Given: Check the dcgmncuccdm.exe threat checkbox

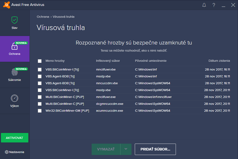Looking at the screenshot, I should click(x=40, y=104).
